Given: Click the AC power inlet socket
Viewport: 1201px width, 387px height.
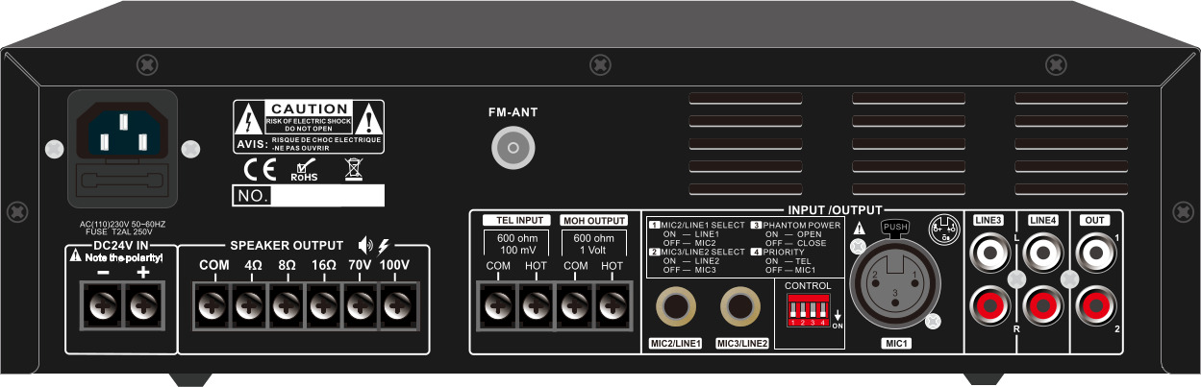Looking at the screenshot, I should coord(121,132).
